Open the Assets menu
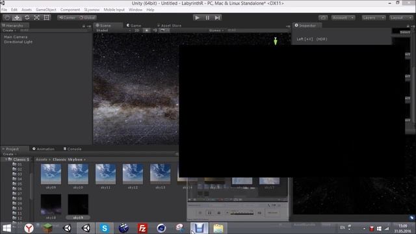Image resolution: width=416 pixels, height=234 pixels. point(27,10)
